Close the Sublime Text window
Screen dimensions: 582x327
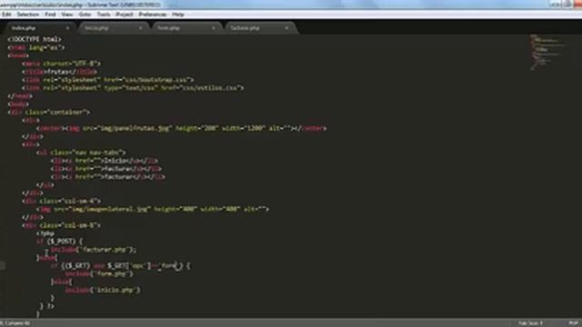[578, 4]
